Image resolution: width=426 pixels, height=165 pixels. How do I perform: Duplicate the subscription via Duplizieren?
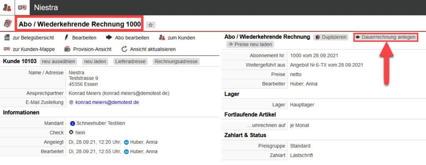click(331, 37)
